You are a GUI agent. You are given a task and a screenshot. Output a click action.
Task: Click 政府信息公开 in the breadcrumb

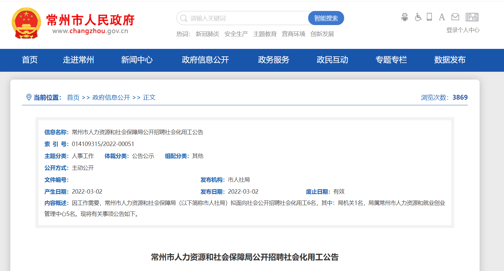(111, 97)
